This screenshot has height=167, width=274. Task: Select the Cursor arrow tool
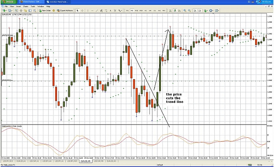coord(78,10)
